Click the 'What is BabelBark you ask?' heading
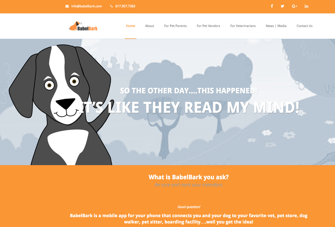The height and width of the screenshot is (227, 335). [189, 177]
